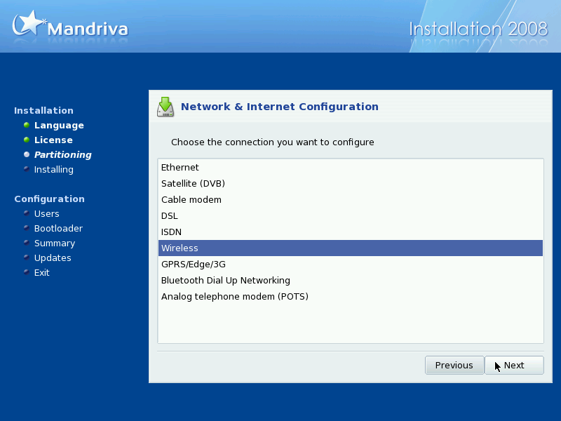Viewport: 561px width, 421px height.
Task: Click the Installing step in sidebar
Action: (x=54, y=169)
